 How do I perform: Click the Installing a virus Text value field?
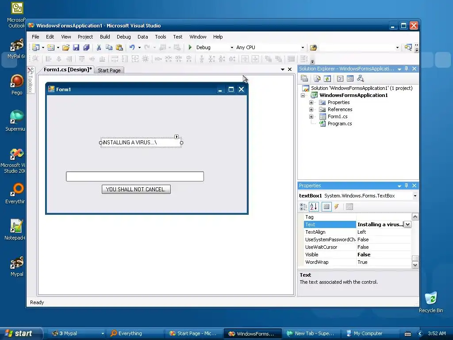point(380,224)
